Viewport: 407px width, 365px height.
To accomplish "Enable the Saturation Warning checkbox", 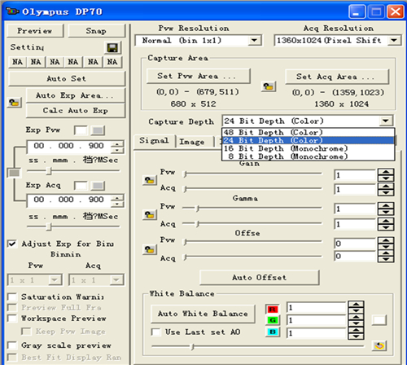I will pyautogui.click(x=12, y=297).
